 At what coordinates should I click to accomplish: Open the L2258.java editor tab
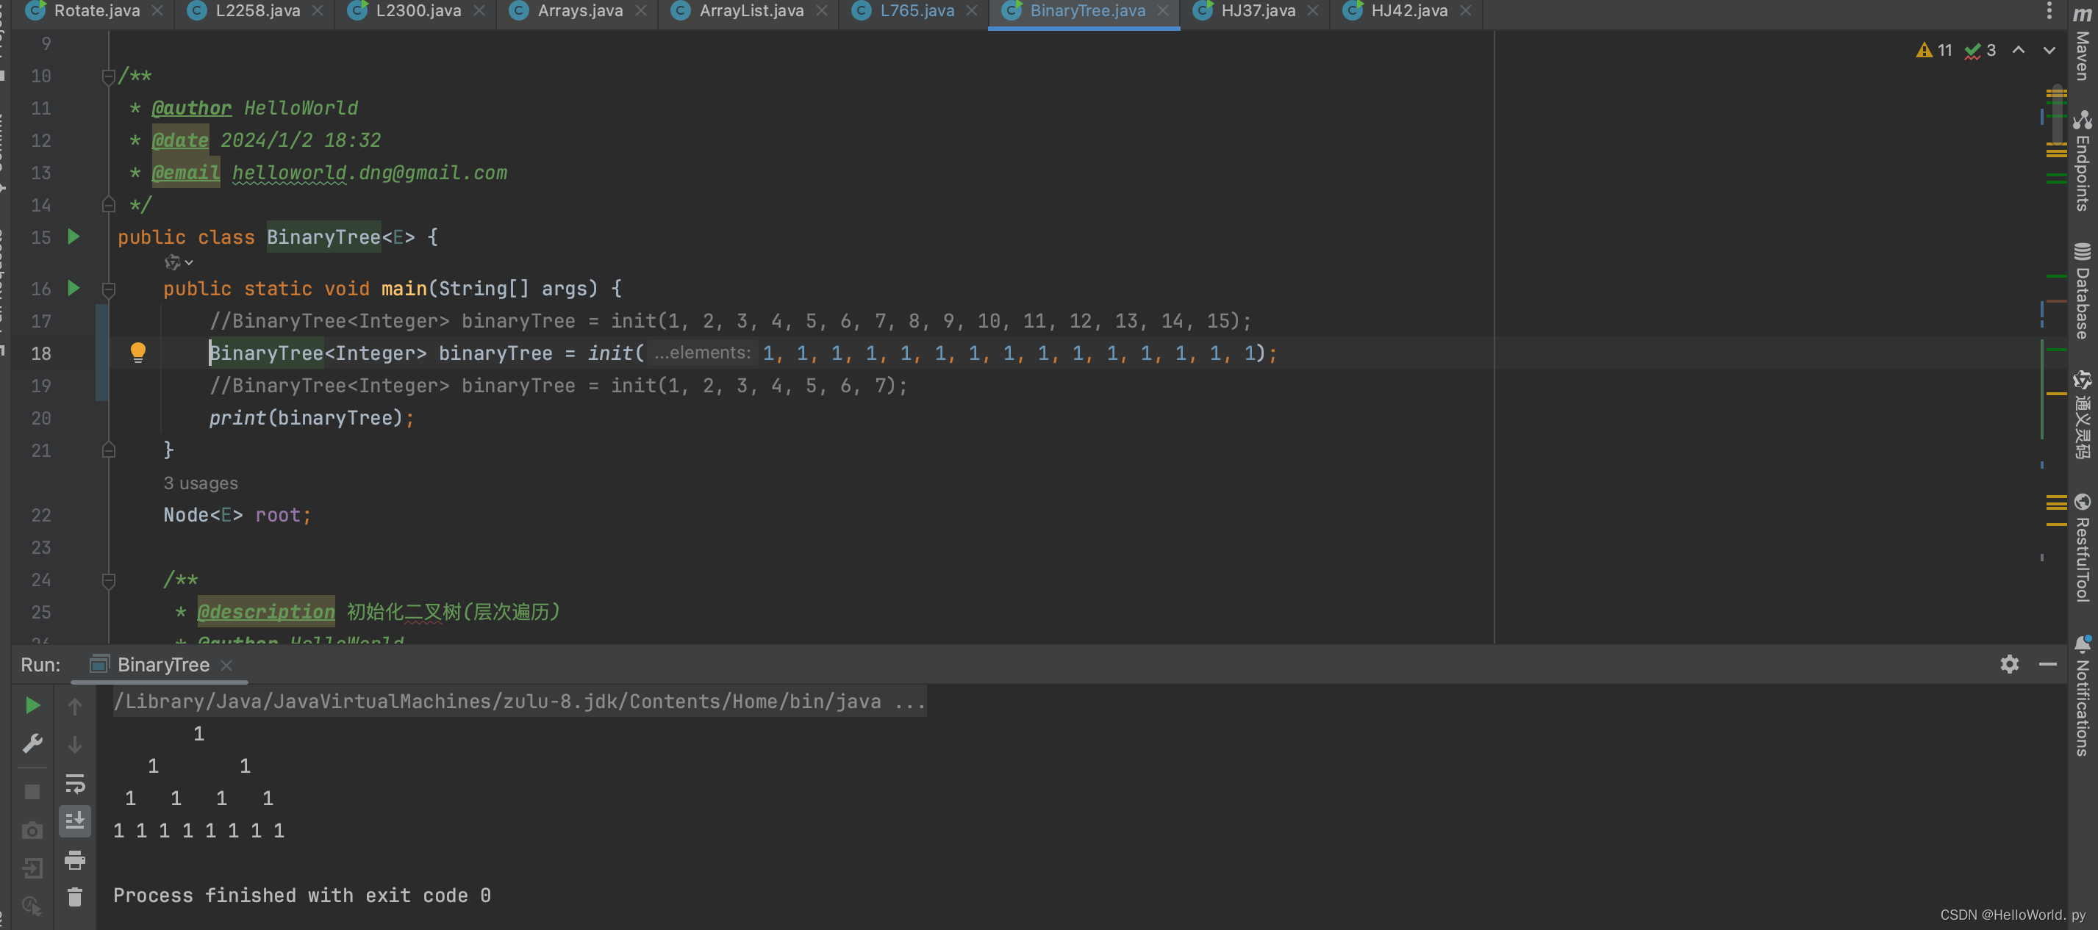click(x=257, y=10)
